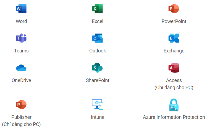Screen dimensions: 207x129
Task: Click the OneDrive cloud icon
Action: click(21, 68)
